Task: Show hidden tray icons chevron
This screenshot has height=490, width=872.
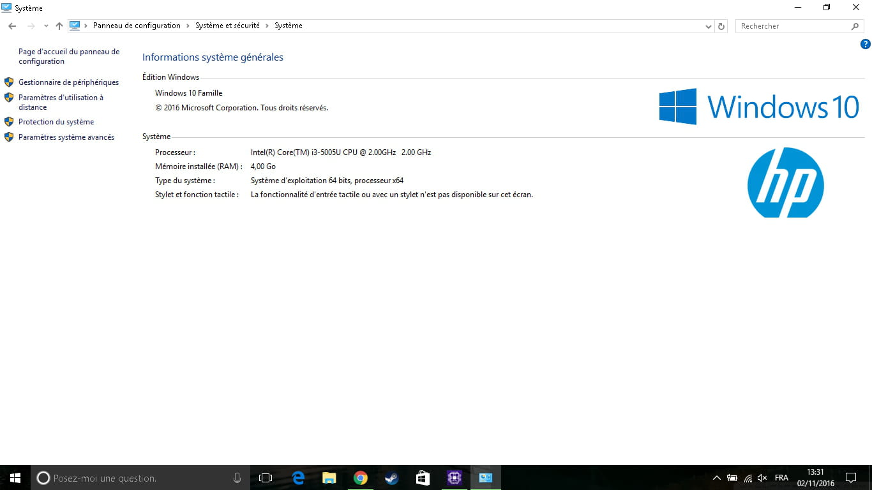Action: click(717, 478)
